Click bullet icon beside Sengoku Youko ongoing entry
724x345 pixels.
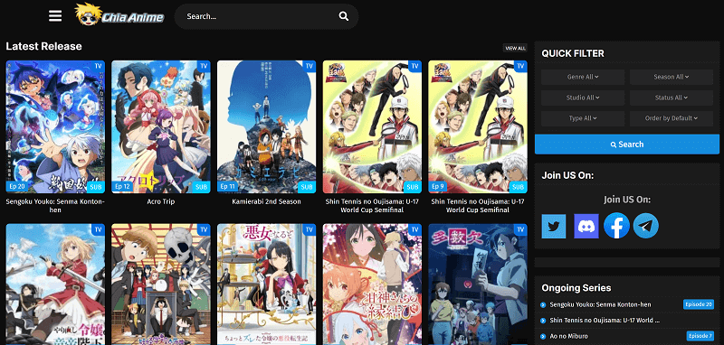[543, 304]
